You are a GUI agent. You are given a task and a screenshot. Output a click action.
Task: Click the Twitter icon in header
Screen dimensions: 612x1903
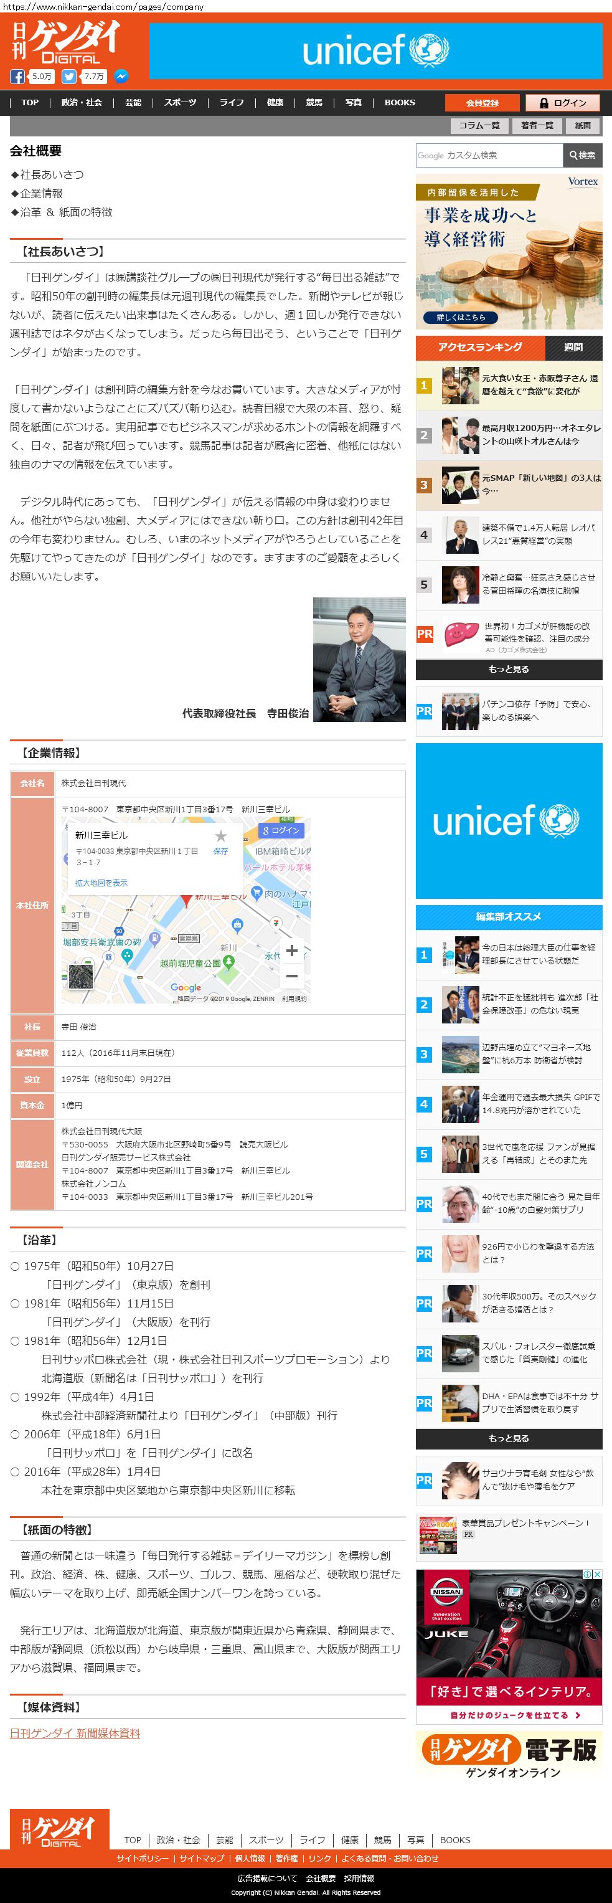(68, 76)
